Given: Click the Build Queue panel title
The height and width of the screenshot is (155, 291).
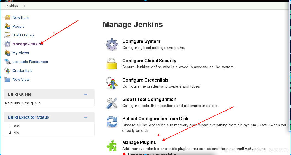Looking at the screenshot, I should point(20,94).
